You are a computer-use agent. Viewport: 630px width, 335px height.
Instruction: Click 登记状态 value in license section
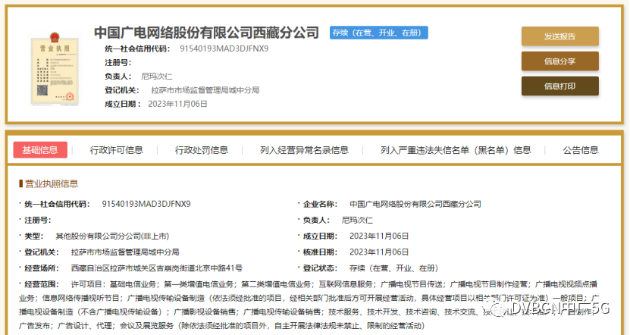point(393,268)
